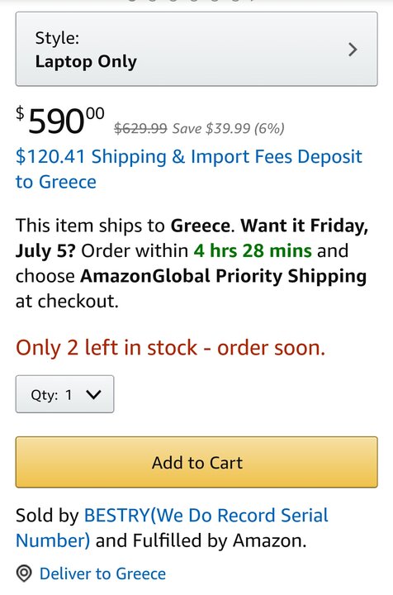Click the blue "to Greece" link text

tap(55, 182)
